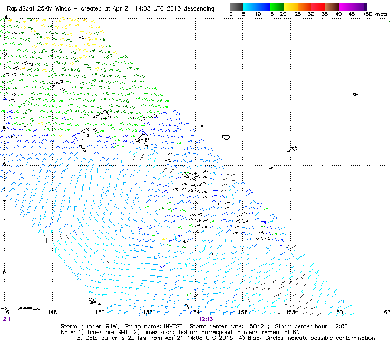Click the 'RapidScat 25KM Winds' title text
The width and height of the screenshot is (390, 342).
38,9
